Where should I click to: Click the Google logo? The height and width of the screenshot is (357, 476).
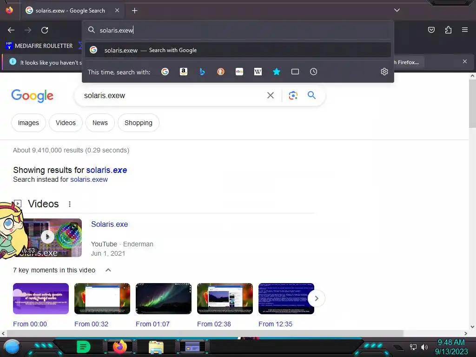pyautogui.click(x=32, y=96)
